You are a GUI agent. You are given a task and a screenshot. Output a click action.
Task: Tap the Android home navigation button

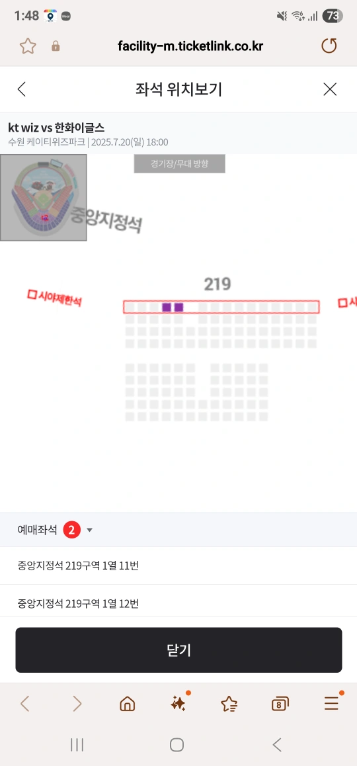pos(177,745)
